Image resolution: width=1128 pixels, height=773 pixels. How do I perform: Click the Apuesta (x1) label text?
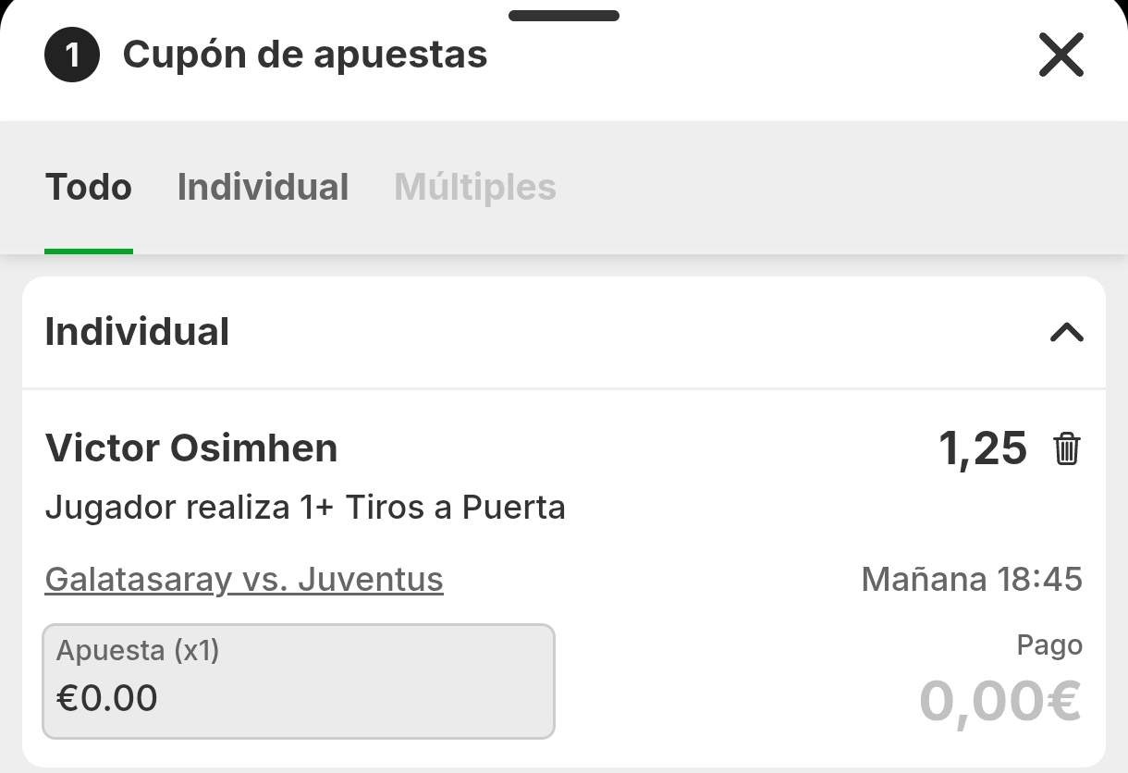[x=138, y=651]
